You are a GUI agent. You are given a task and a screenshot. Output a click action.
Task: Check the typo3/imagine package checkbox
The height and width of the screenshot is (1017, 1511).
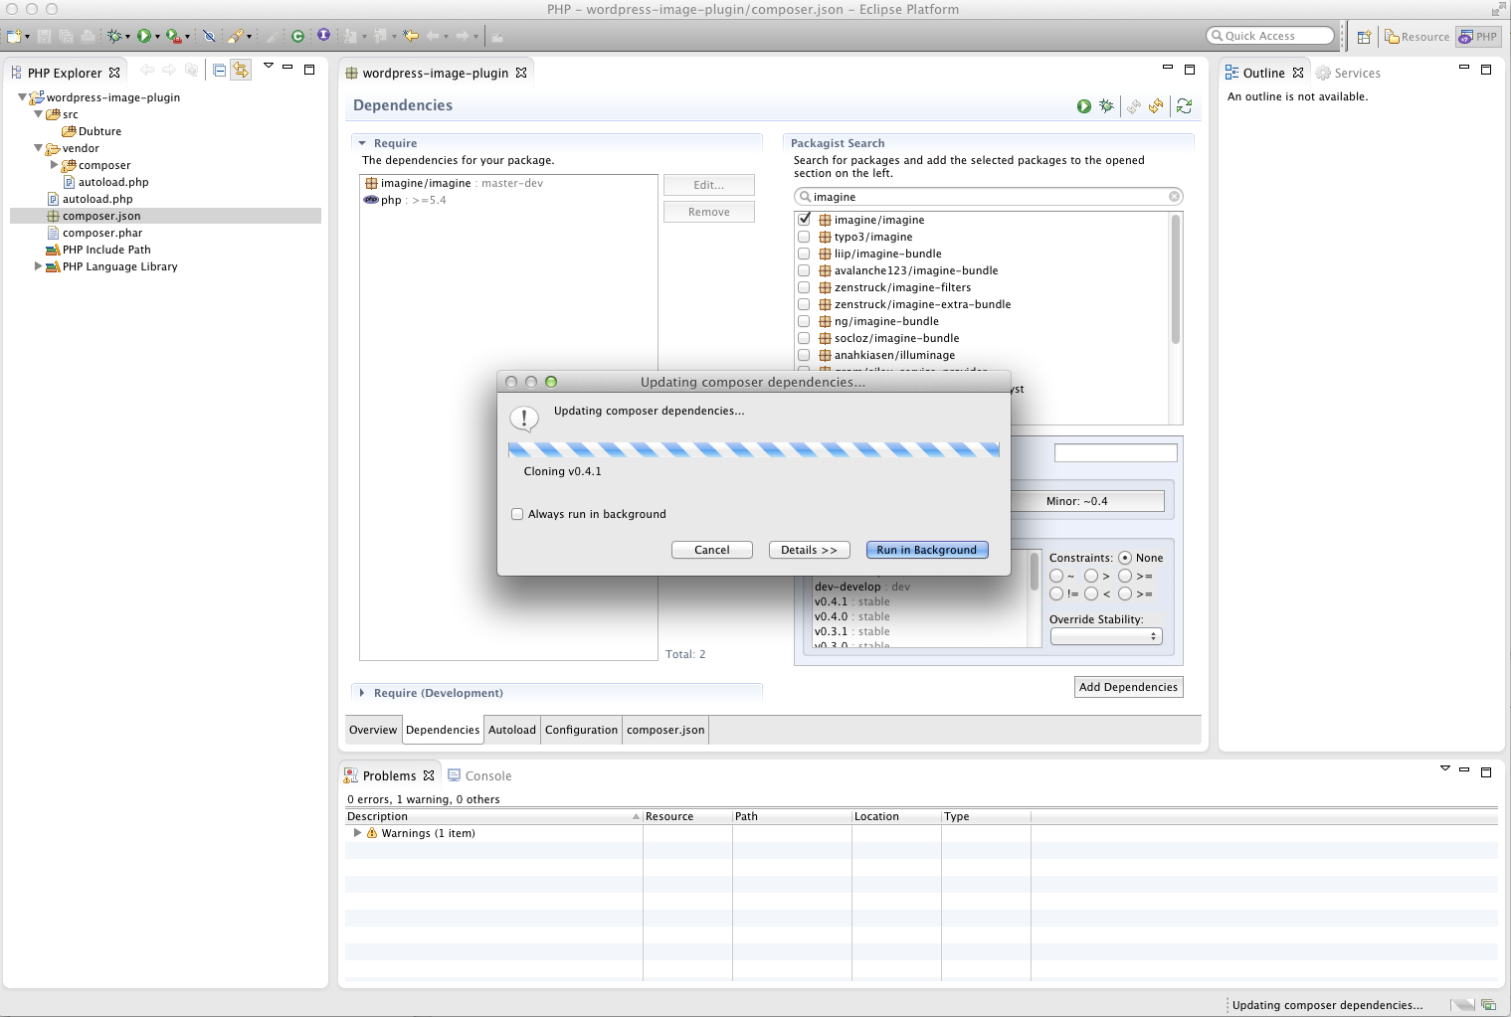coord(804,237)
